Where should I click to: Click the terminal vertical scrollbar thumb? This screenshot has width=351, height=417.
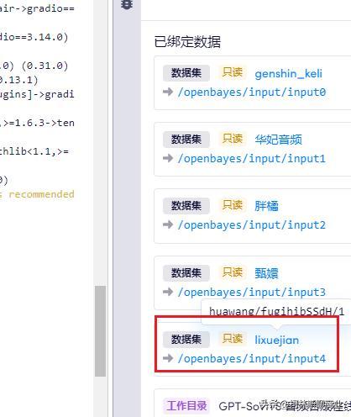tap(100, 331)
